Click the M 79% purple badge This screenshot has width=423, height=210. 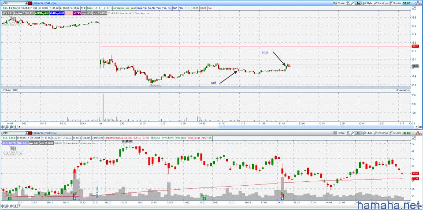pyautogui.click(x=77, y=13)
